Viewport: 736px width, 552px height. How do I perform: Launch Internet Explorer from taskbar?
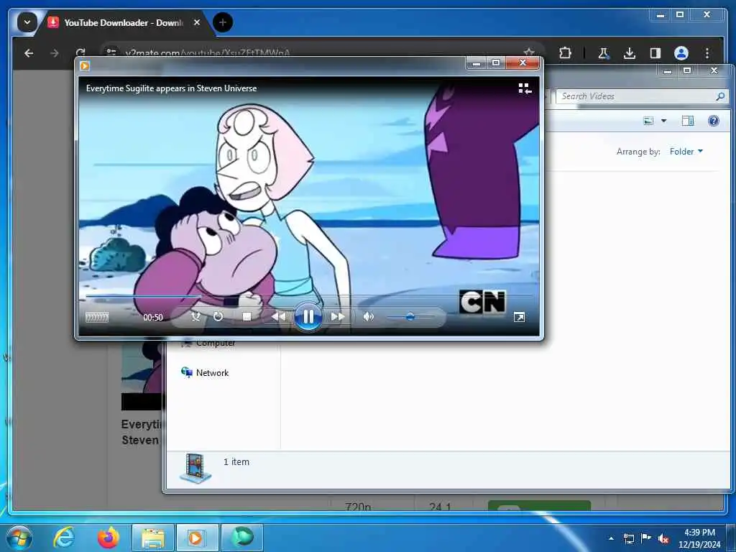64,538
